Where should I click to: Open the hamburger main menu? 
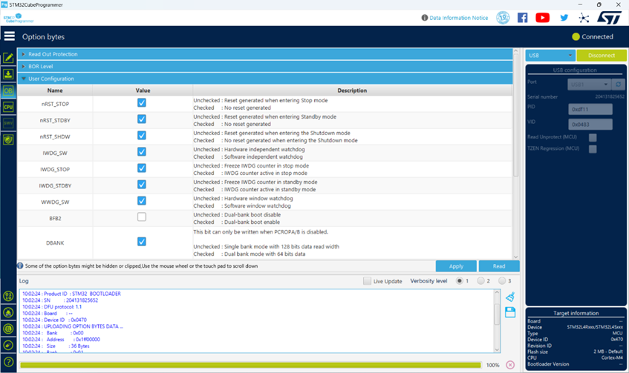[10, 36]
